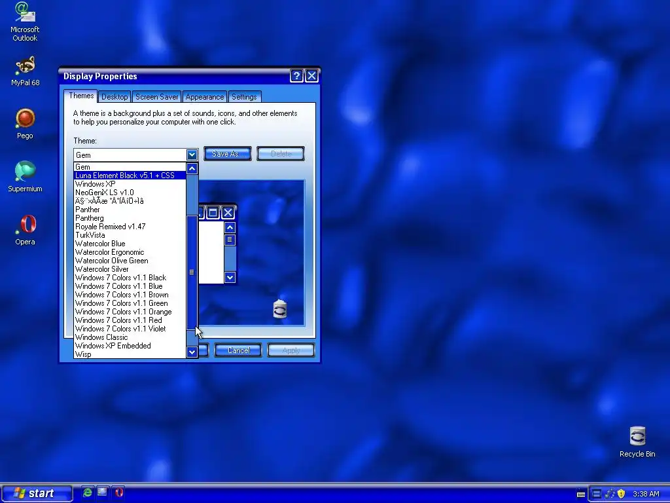The height and width of the screenshot is (503, 670).
Task: Click the security shield tray icon
Action: coord(622,494)
